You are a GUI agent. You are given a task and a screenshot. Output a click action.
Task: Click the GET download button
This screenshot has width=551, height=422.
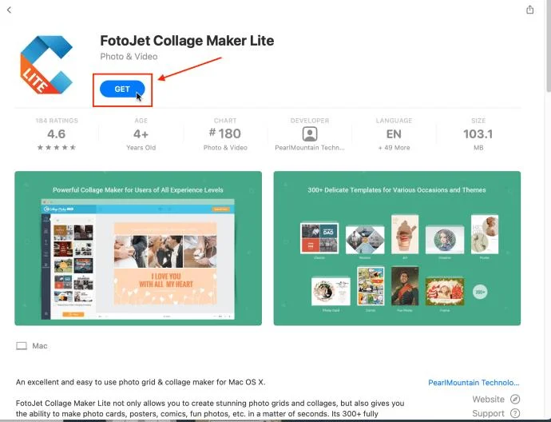click(122, 89)
